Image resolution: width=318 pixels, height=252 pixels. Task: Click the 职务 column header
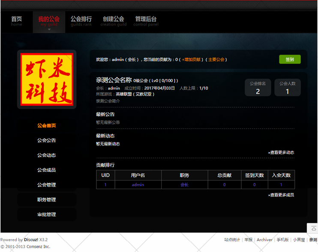click(185, 175)
